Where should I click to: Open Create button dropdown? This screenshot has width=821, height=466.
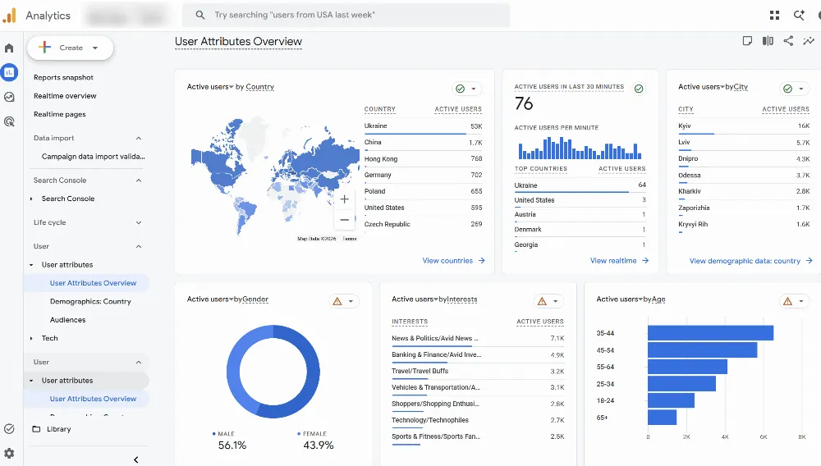click(x=95, y=48)
